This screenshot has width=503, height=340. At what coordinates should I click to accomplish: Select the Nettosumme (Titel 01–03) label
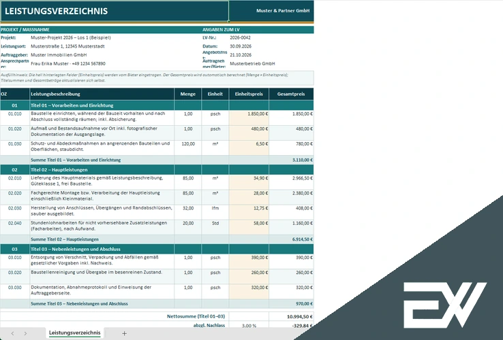pos(196,316)
